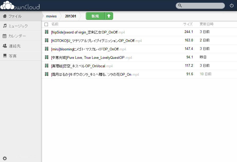Toggle the select-all checkbox

(46, 24)
